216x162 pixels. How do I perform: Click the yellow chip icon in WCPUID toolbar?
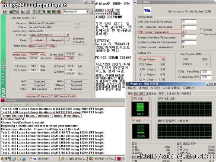34,11
